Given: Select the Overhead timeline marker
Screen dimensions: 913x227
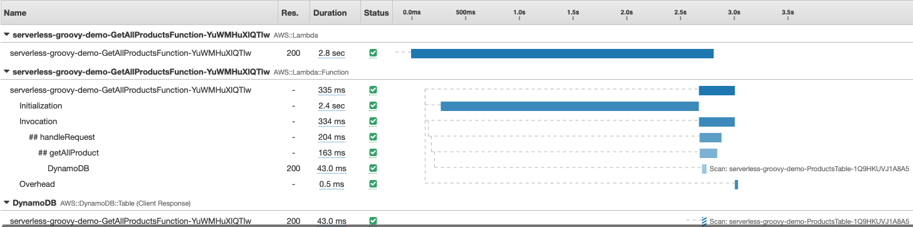Looking at the screenshot, I should click(x=736, y=184).
